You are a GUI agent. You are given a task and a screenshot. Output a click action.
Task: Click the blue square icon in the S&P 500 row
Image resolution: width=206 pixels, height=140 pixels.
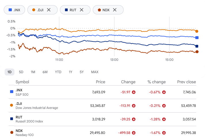pos(12,92)
